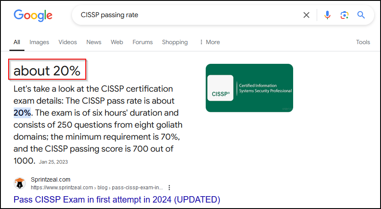Screen dimensions: 381x209
Task: Click the Sprintzeal site favicon
Action: [20, 183]
